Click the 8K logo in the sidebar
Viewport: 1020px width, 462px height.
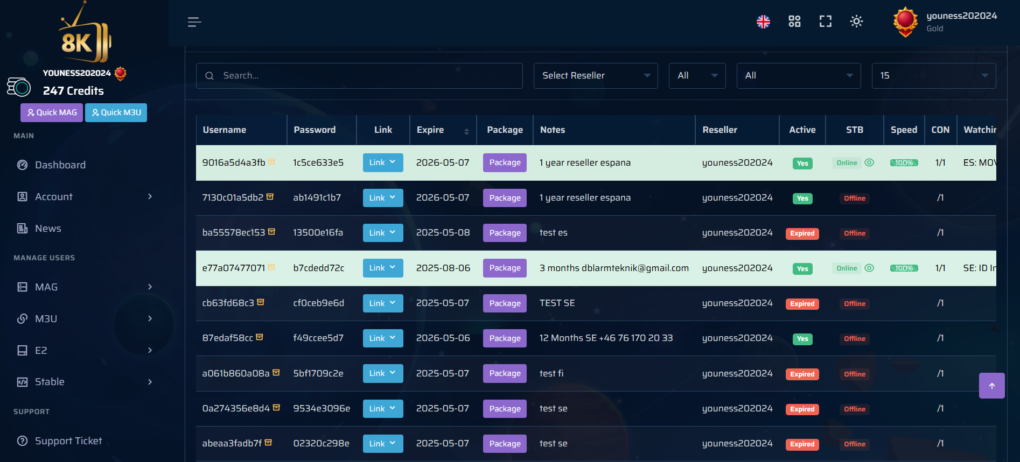pyautogui.click(x=85, y=33)
